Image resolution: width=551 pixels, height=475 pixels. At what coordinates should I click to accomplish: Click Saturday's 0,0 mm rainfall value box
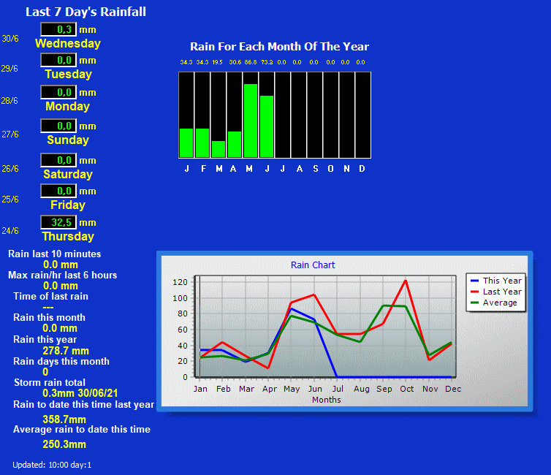tap(58, 160)
